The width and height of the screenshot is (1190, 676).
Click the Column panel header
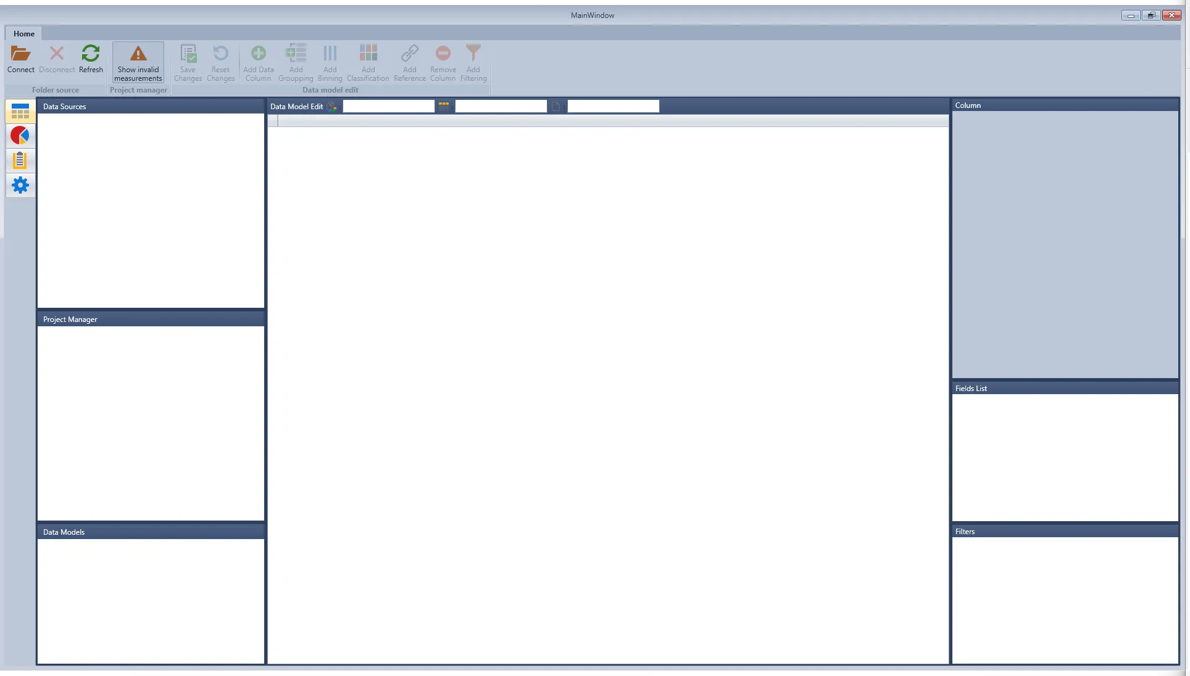pos(1065,105)
